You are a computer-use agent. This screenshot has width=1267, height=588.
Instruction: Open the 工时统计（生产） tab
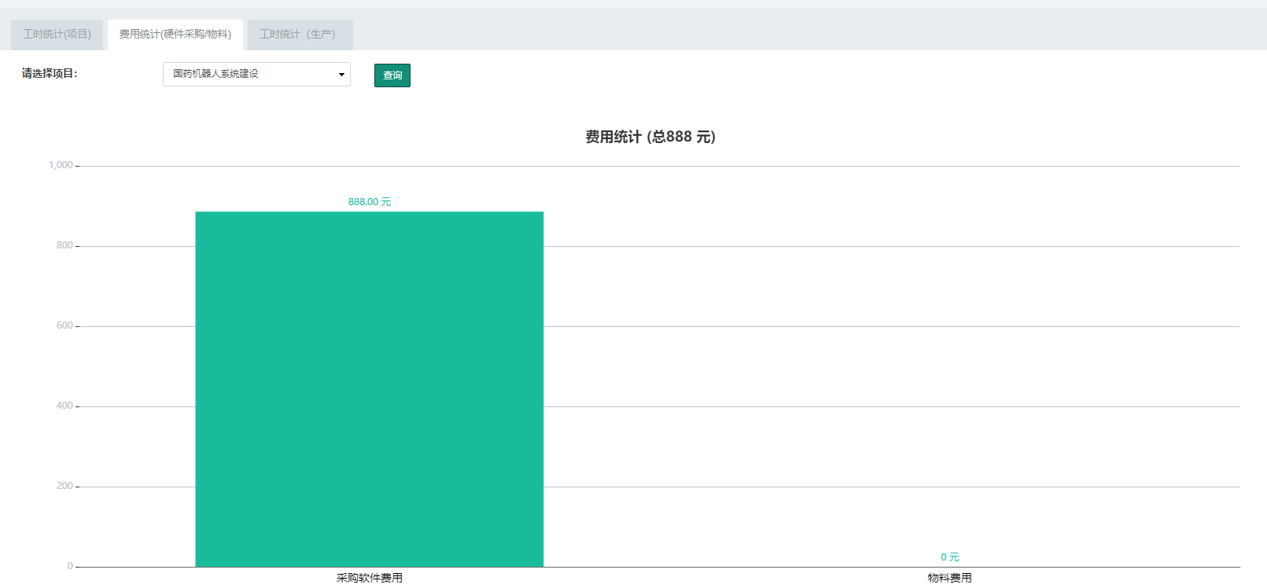(x=300, y=35)
